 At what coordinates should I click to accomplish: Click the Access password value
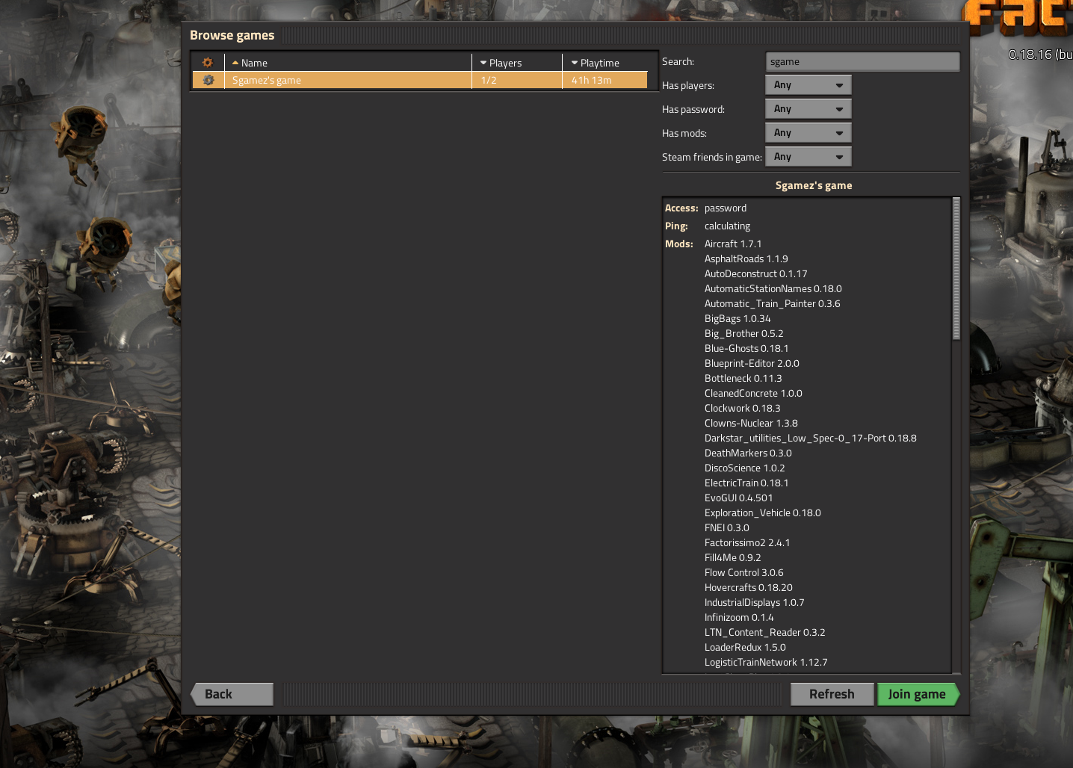725,208
